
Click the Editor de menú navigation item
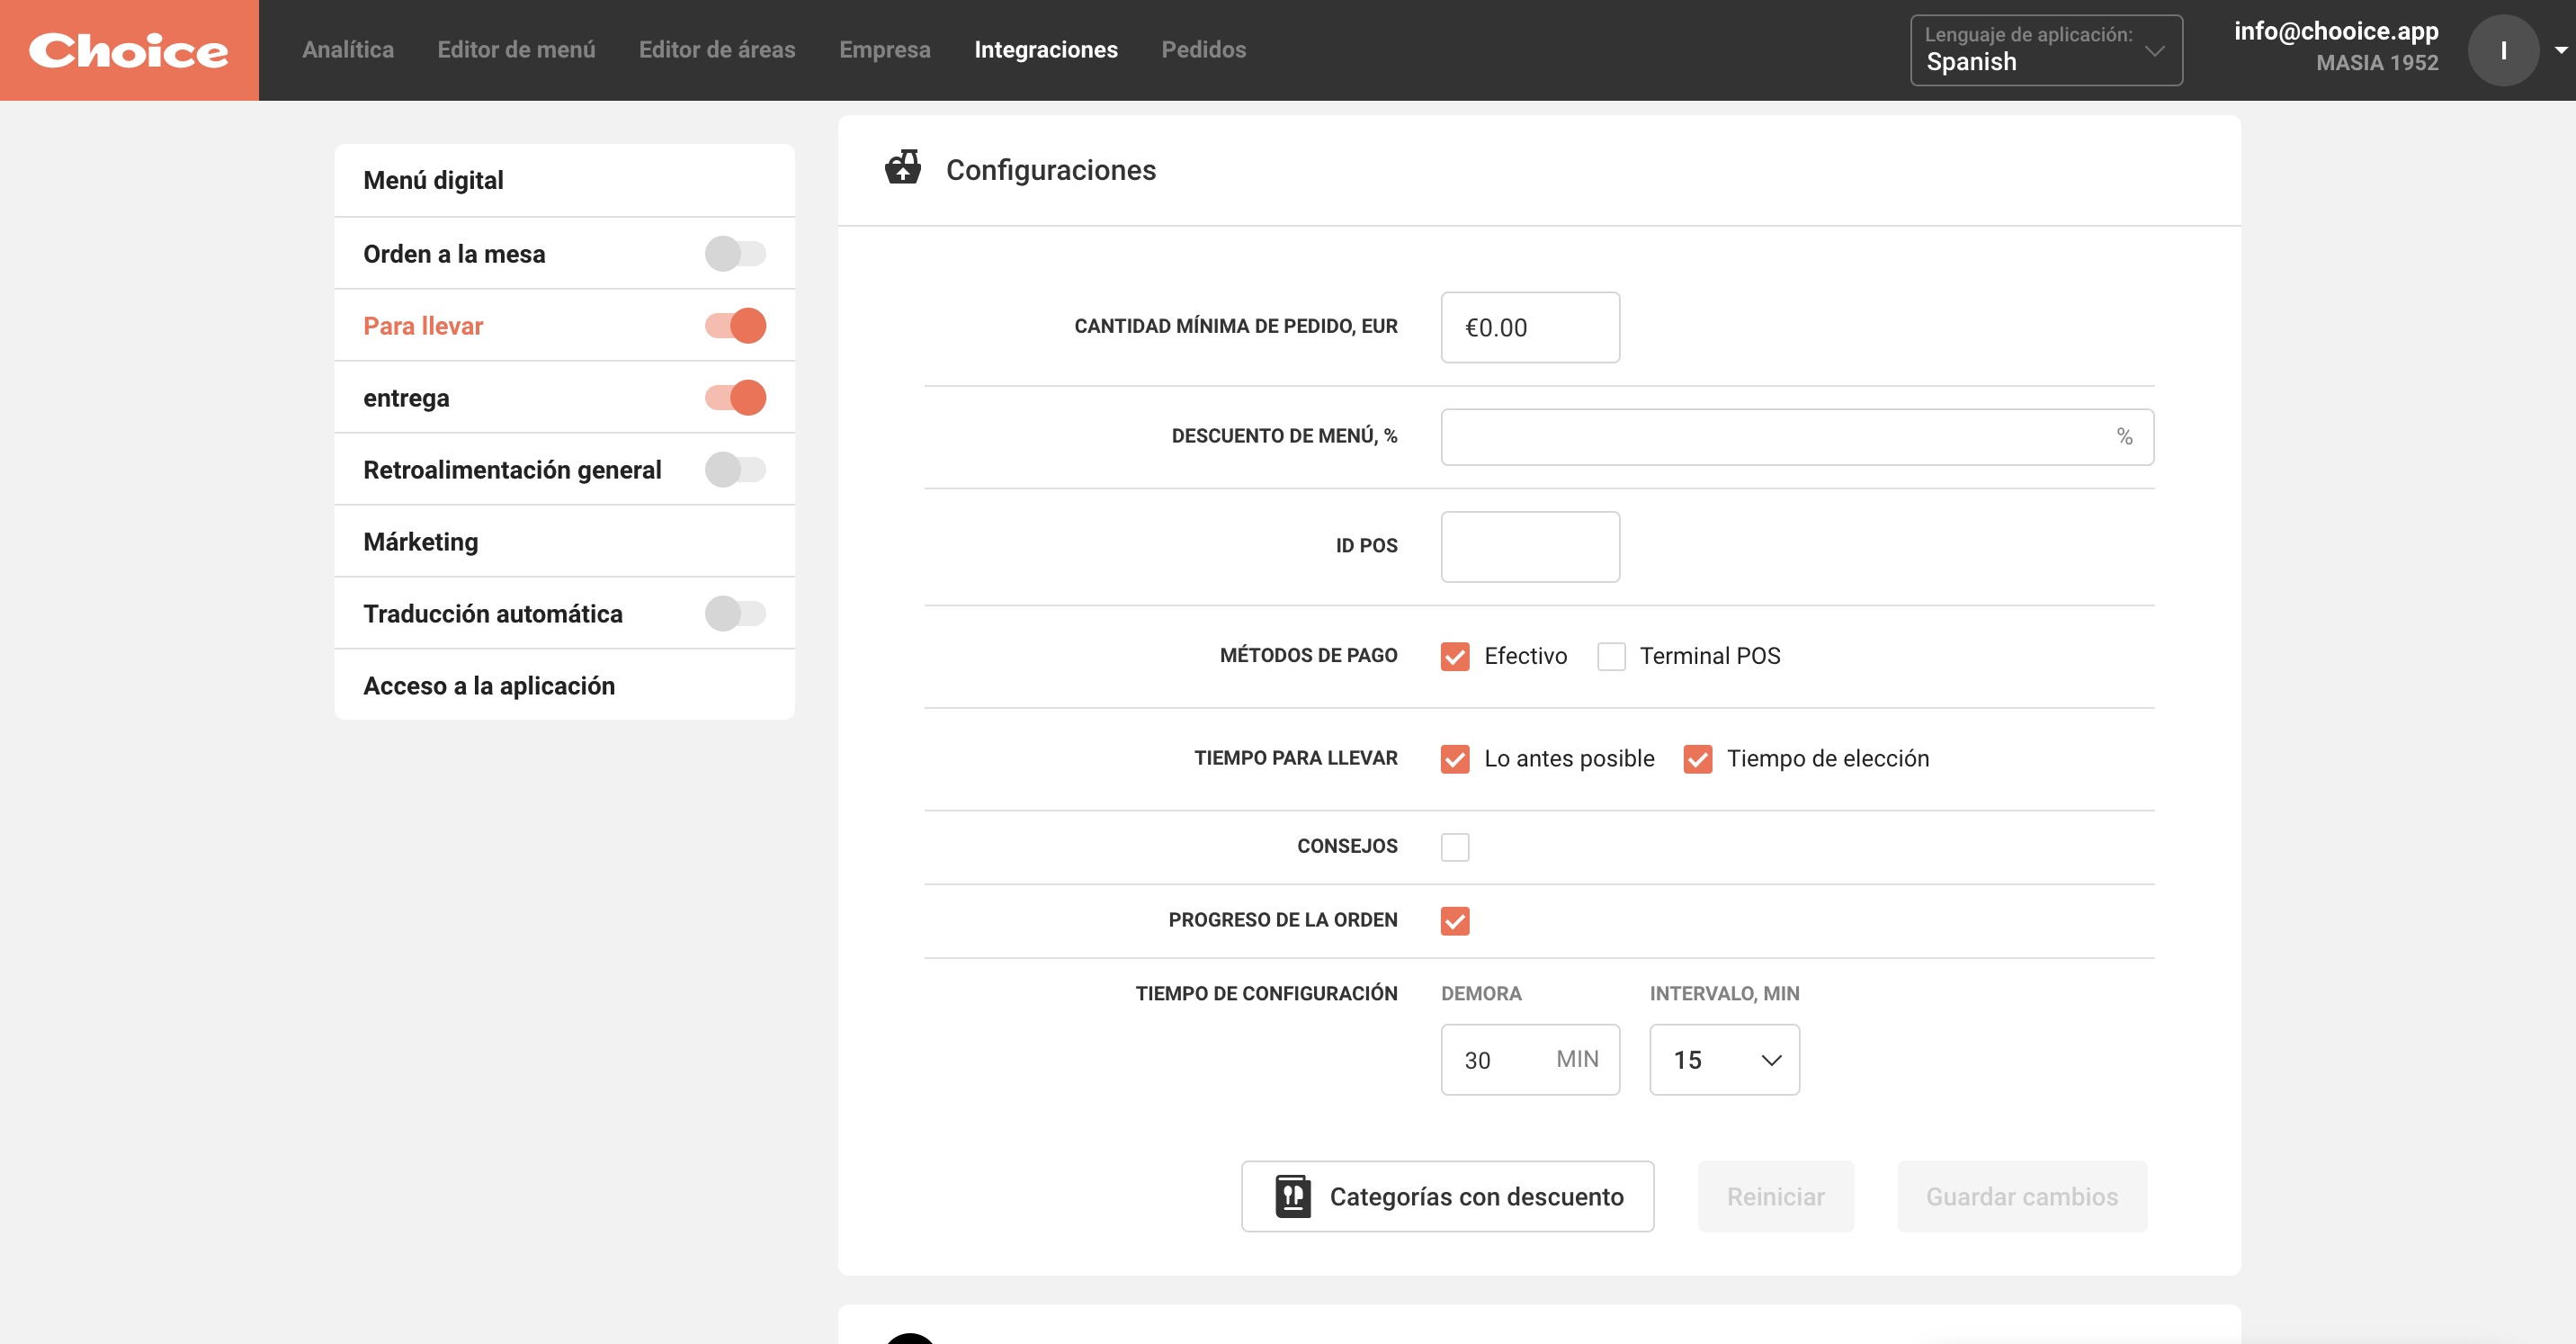[514, 49]
